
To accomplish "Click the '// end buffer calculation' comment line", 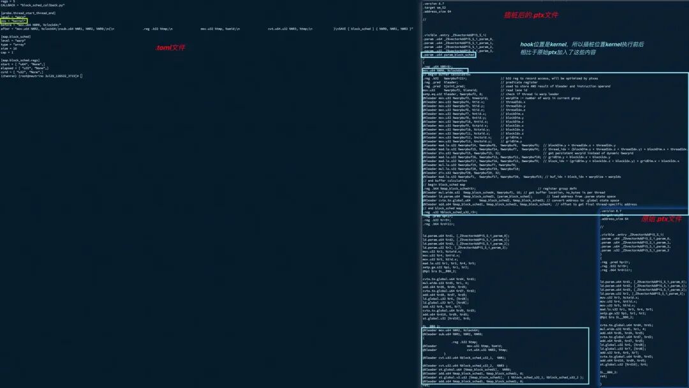I will pyautogui.click(x=445, y=181).
